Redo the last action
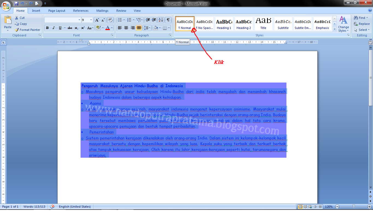 coord(31,4)
